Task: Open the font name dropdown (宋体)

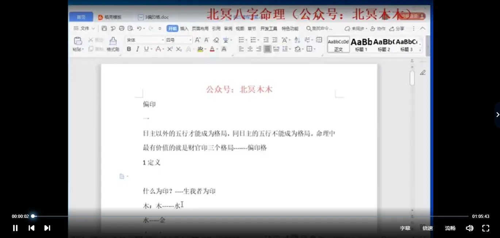Action: [163, 40]
